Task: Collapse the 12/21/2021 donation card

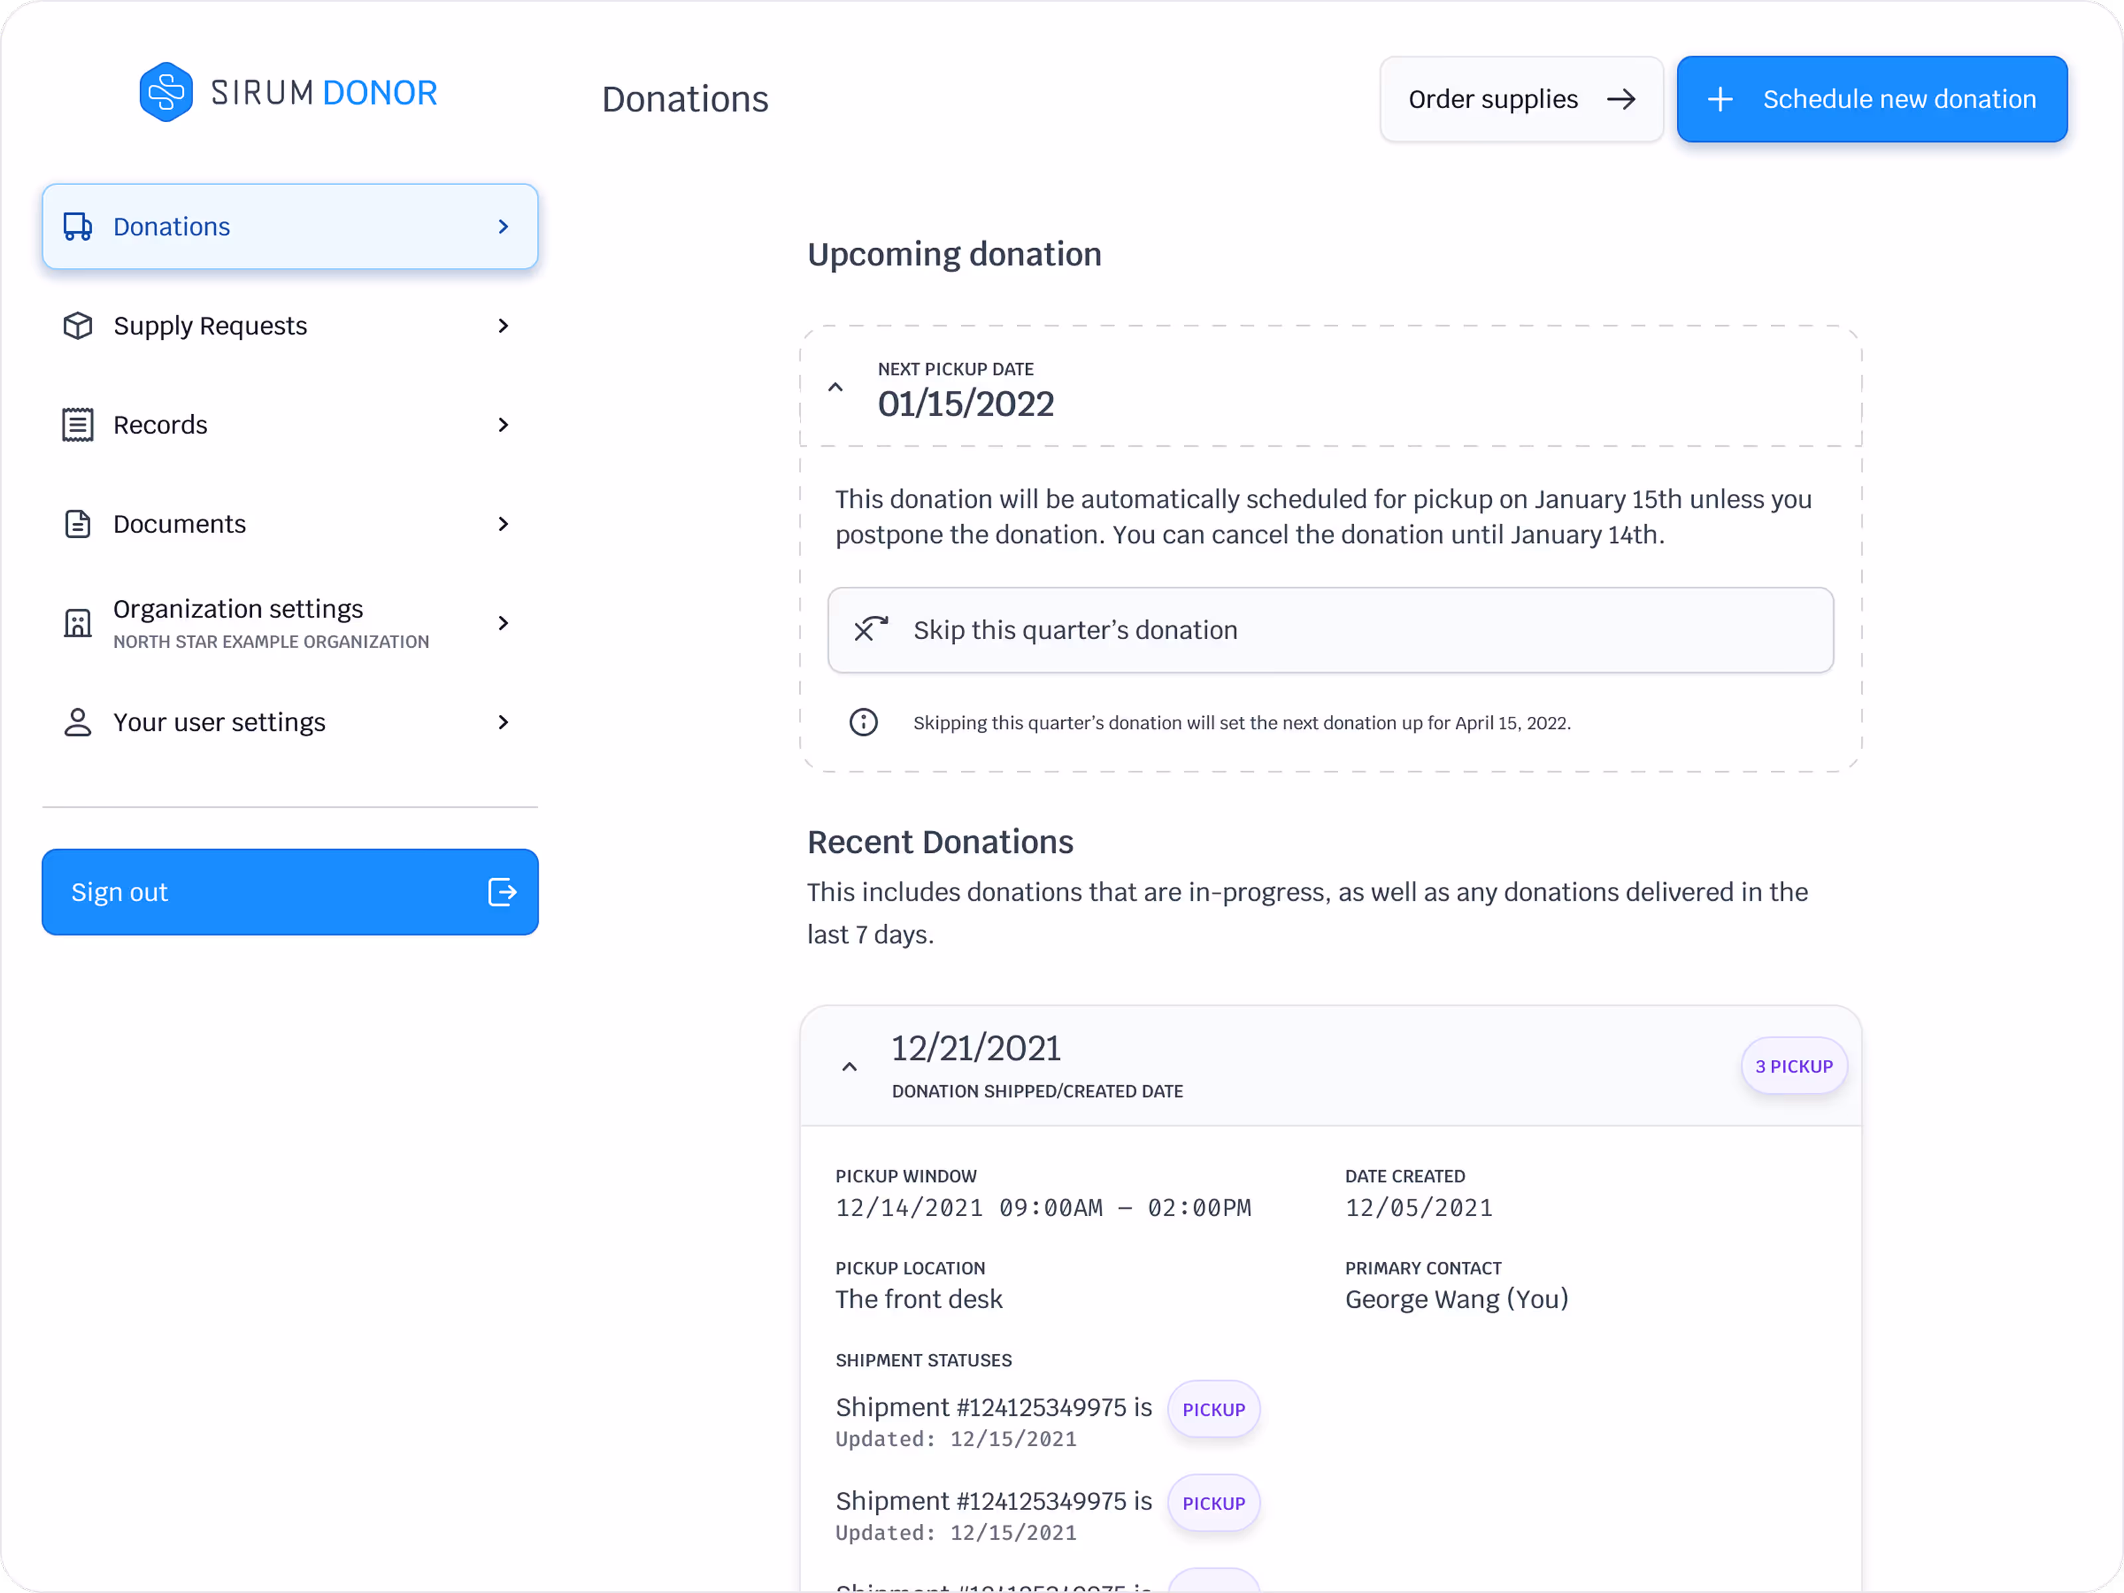Action: coord(850,1067)
